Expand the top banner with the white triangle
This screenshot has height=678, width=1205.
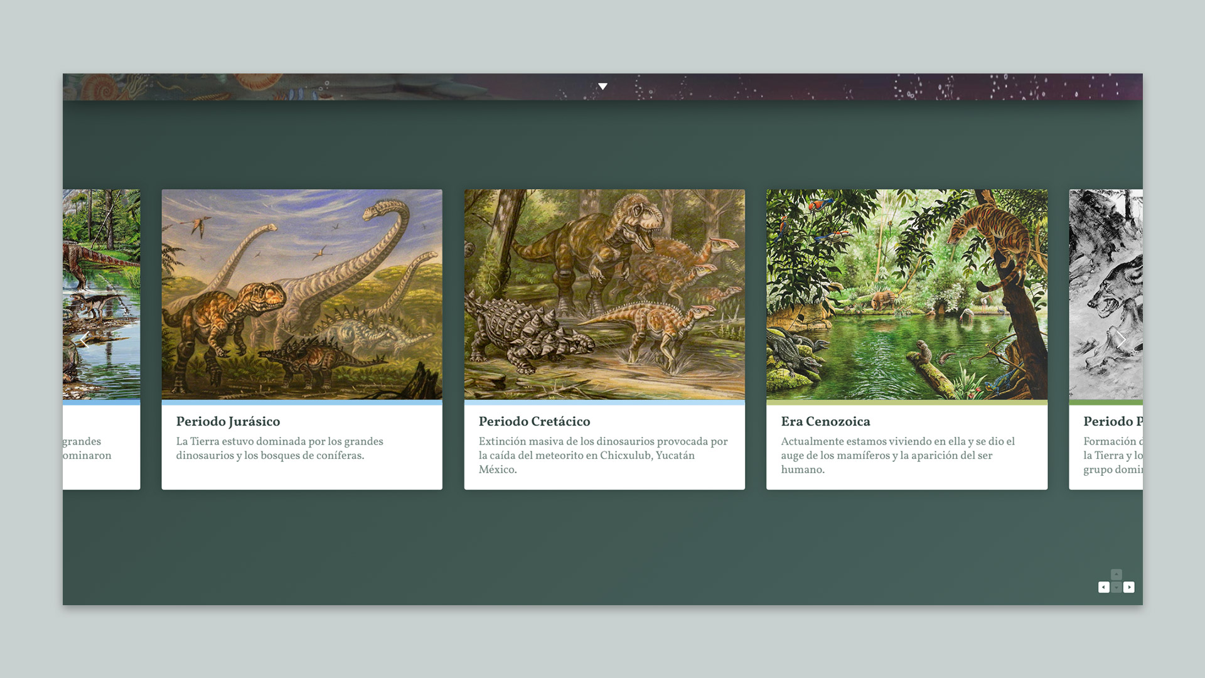click(x=602, y=86)
